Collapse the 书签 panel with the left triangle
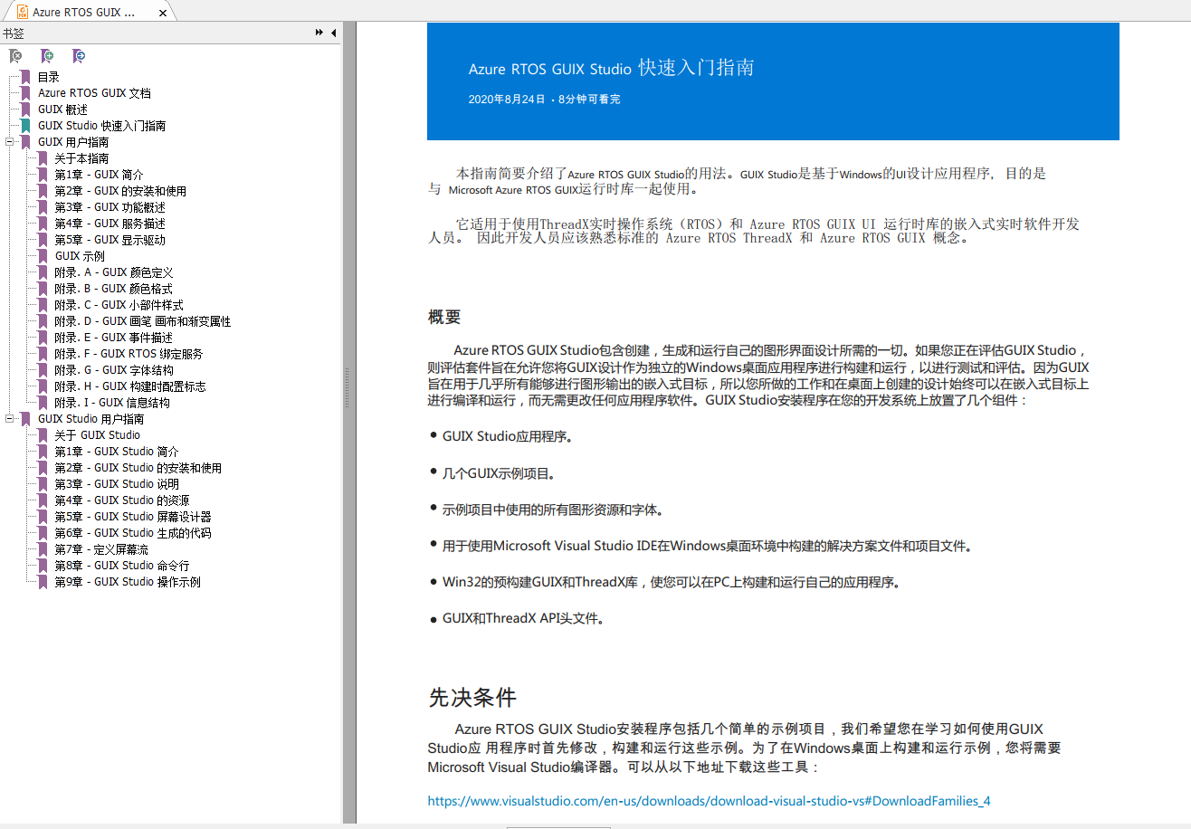 tap(333, 33)
